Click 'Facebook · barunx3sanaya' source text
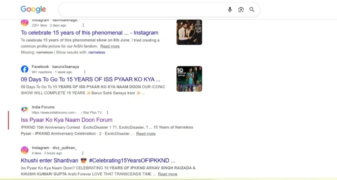 coord(55,67)
